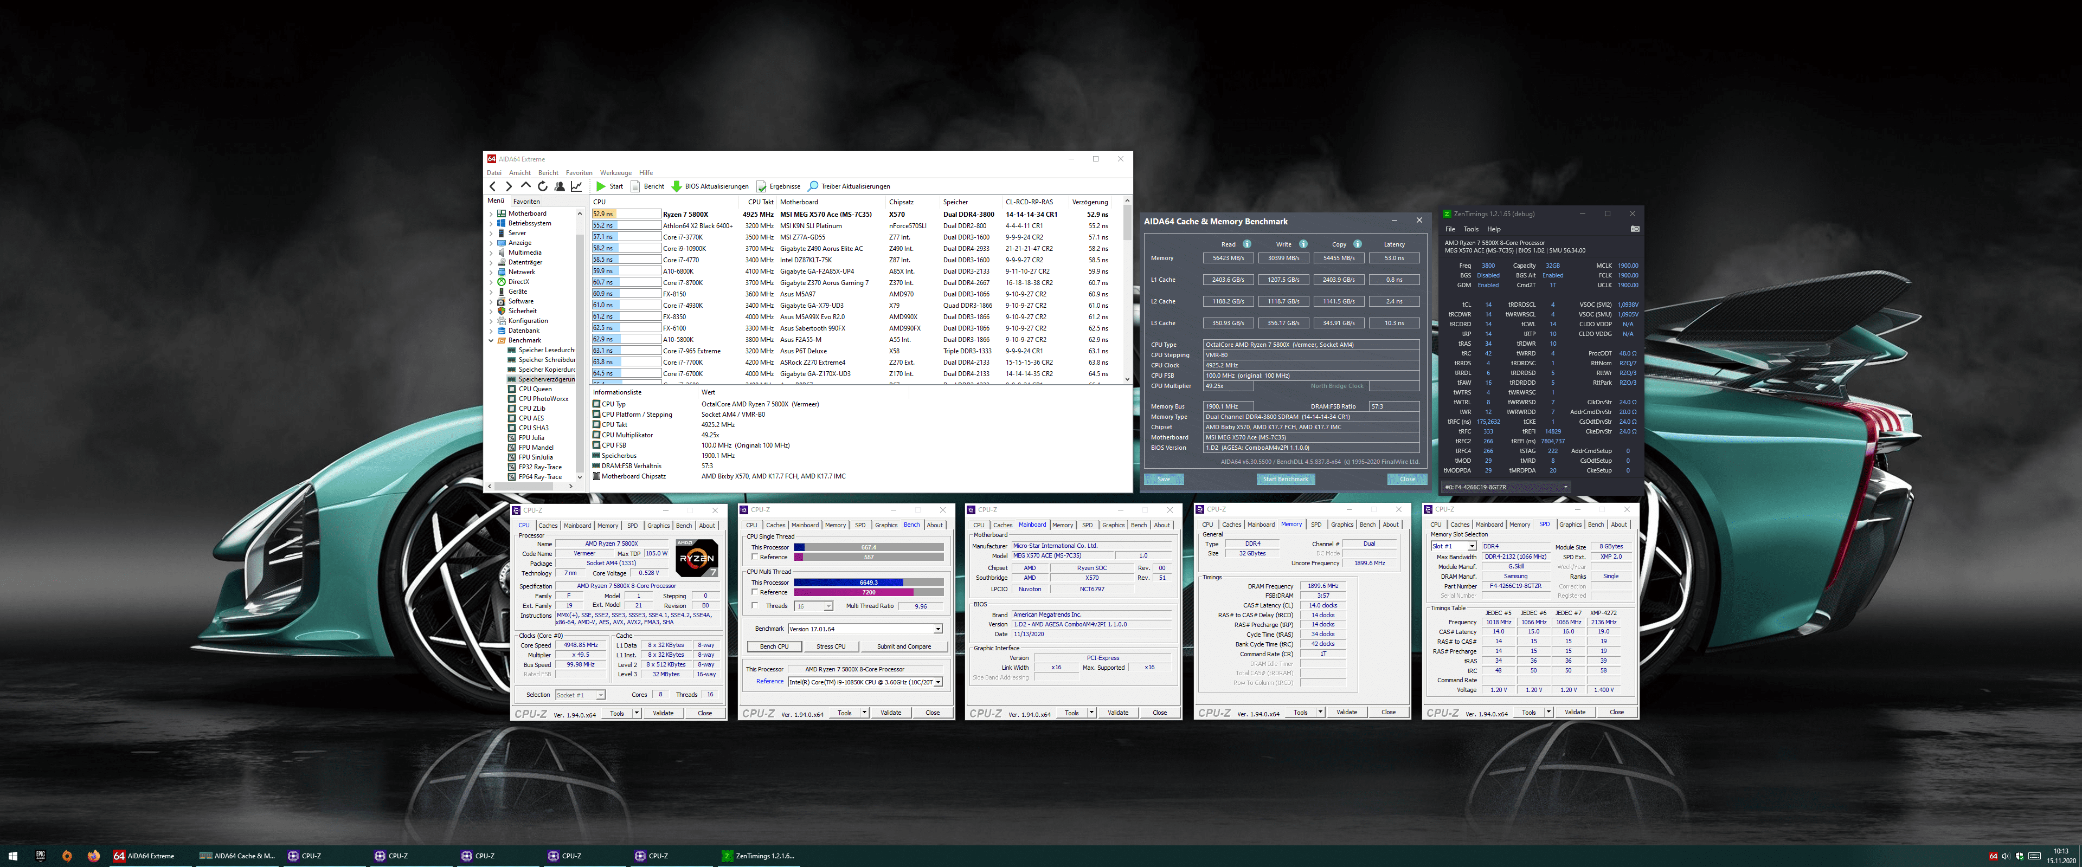Open the CPU-Z Benchmark version dropdown
The width and height of the screenshot is (2082, 867).
[937, 629]
